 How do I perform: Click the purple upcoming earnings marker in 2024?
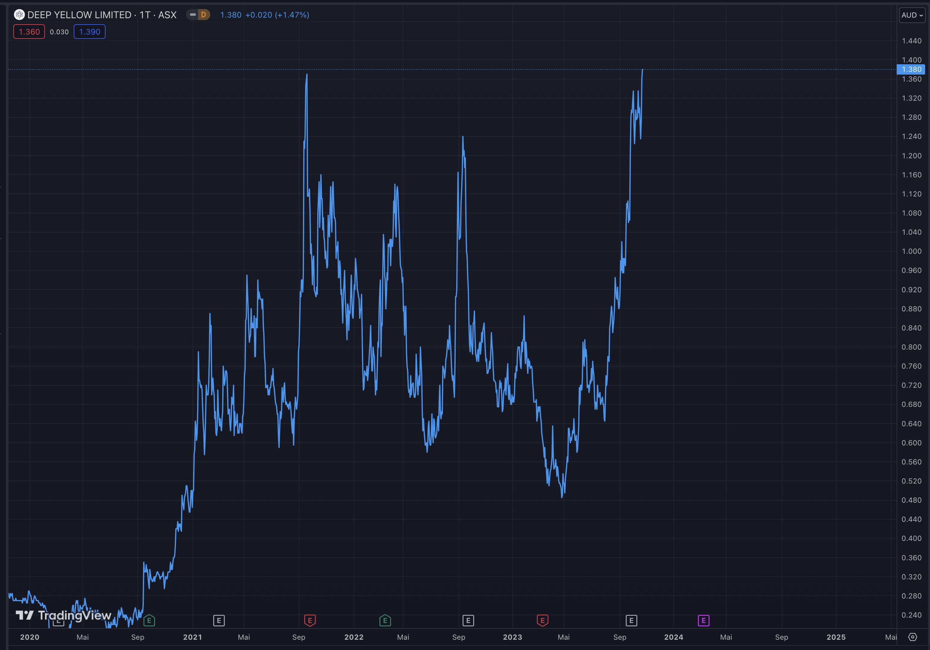click(x=704, y=620)
